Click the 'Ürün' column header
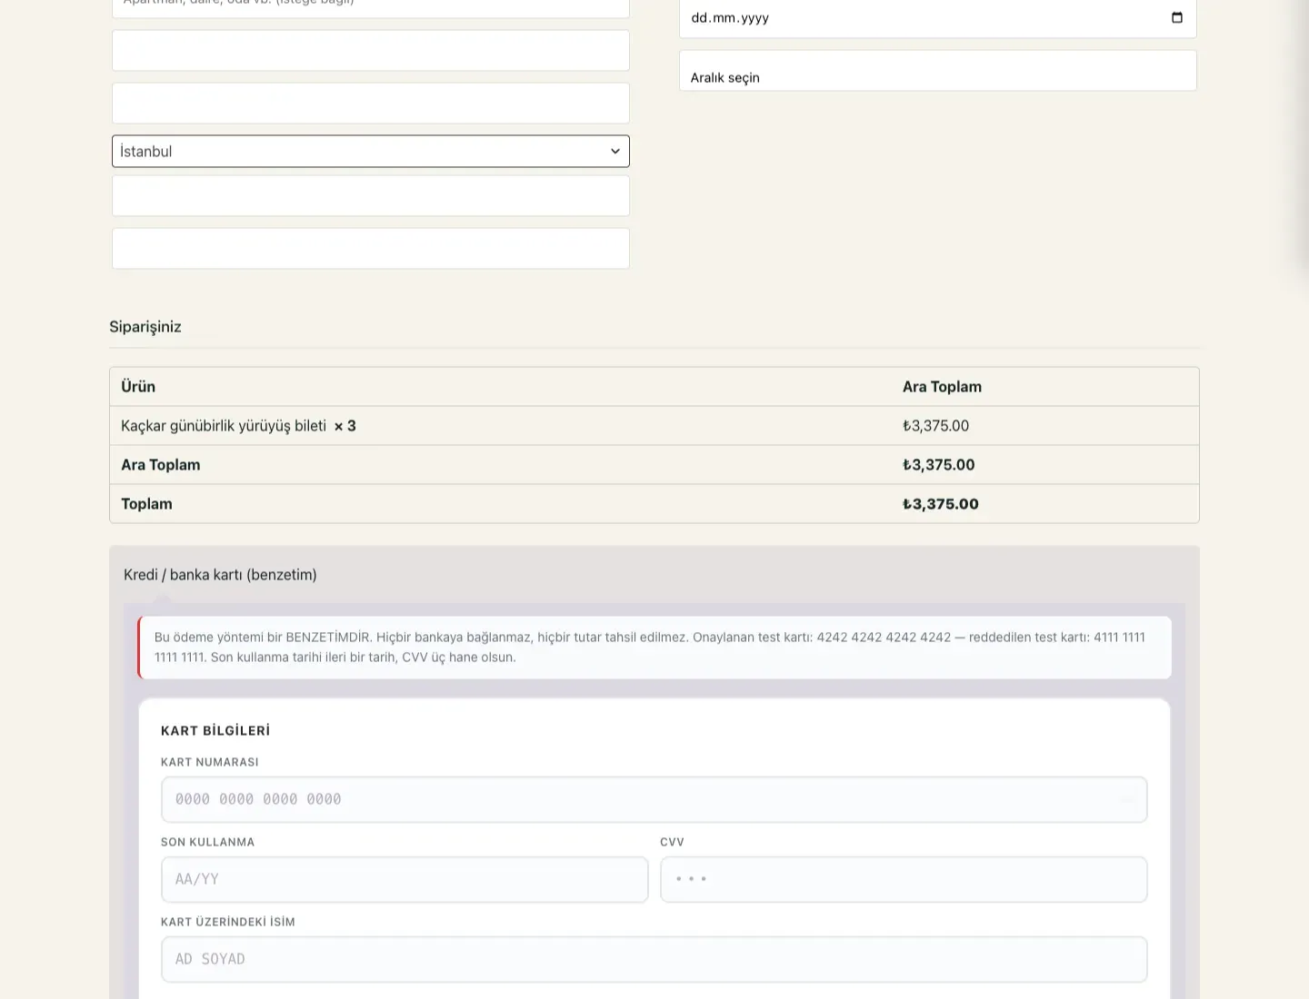 (x=138, y=387)
